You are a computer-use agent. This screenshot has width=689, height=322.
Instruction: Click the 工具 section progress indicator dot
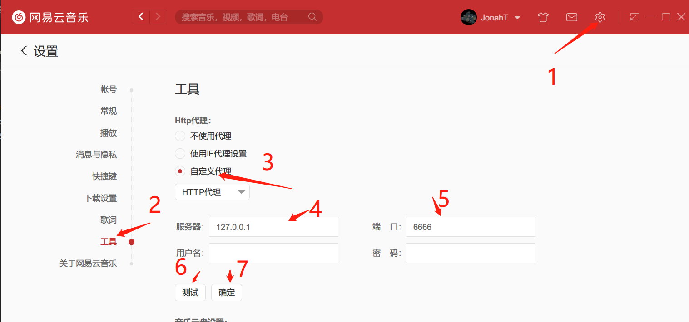[131, 242]
